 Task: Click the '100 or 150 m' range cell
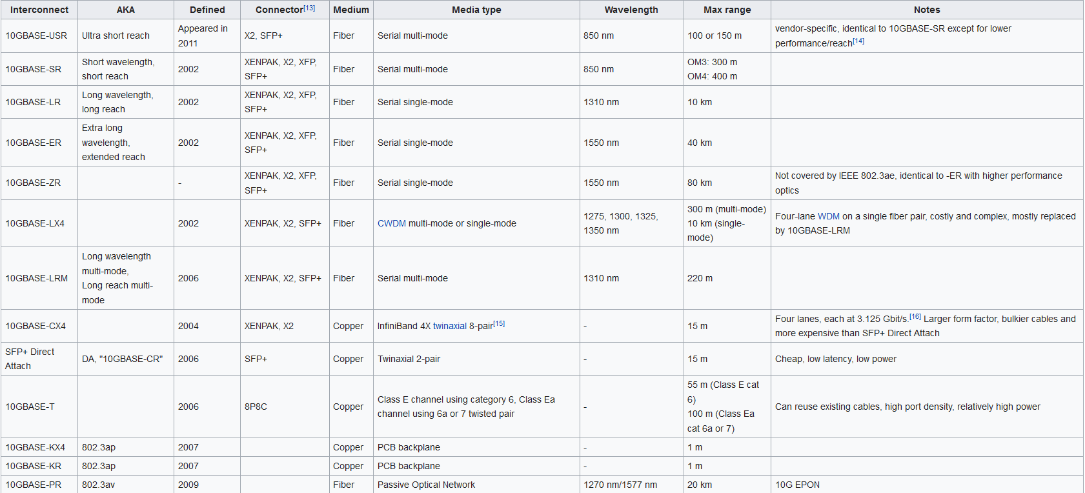(727, 35)
